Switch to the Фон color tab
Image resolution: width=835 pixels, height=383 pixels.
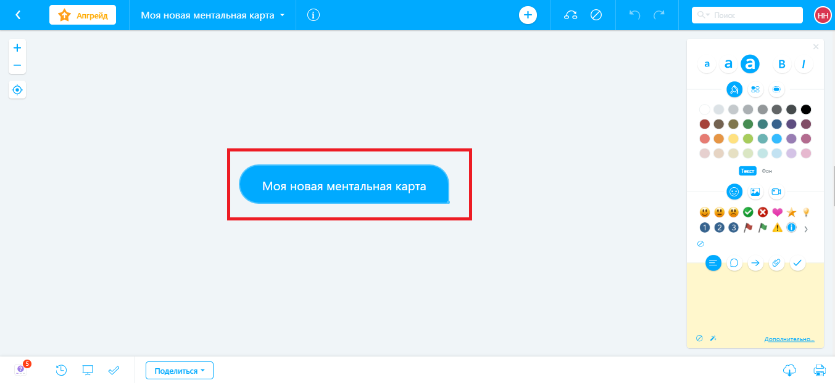pyautogui.click(x=766, y=171)
